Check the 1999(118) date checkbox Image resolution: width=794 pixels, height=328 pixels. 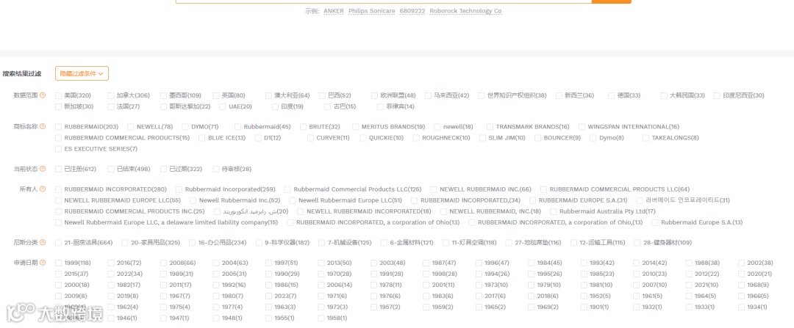pos(59,263)
